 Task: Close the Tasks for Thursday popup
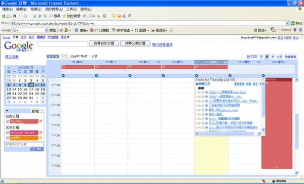tap(263, 80)
